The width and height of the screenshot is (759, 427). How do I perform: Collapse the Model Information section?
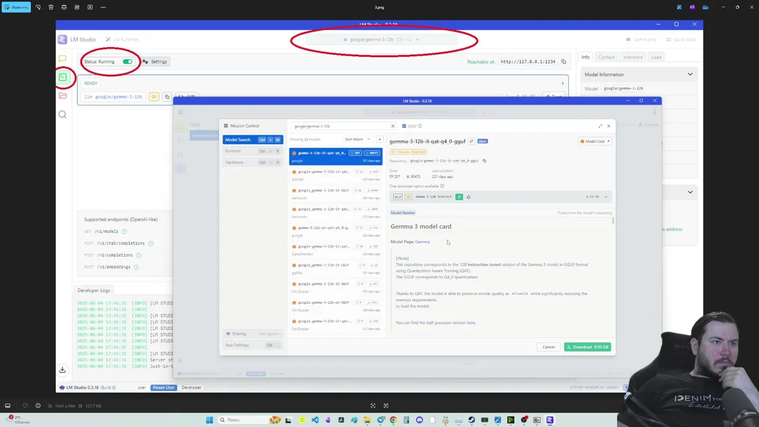point(690,75)
